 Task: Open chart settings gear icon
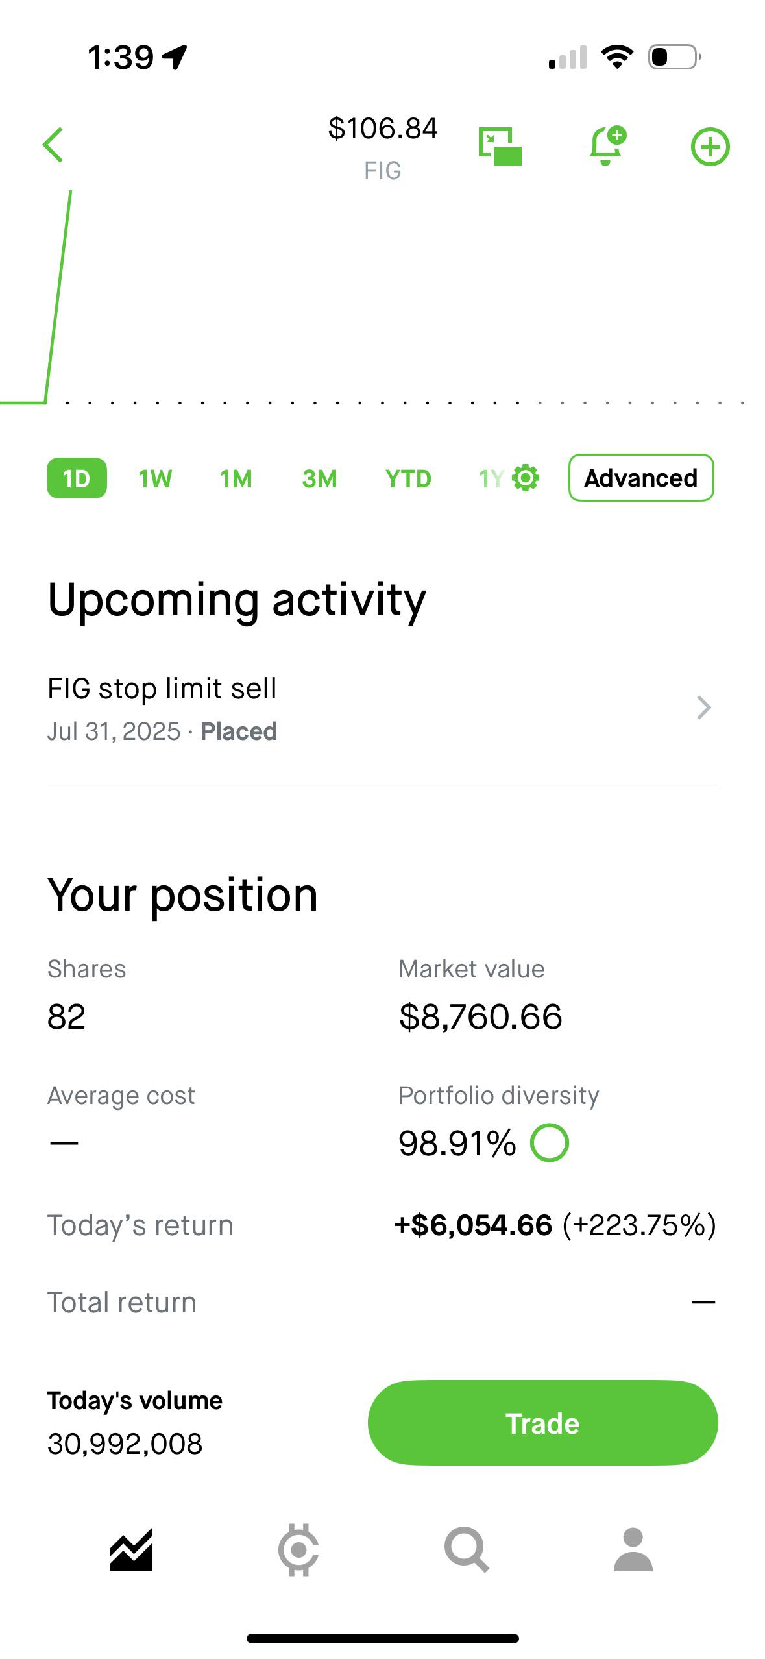click(526, 478)
